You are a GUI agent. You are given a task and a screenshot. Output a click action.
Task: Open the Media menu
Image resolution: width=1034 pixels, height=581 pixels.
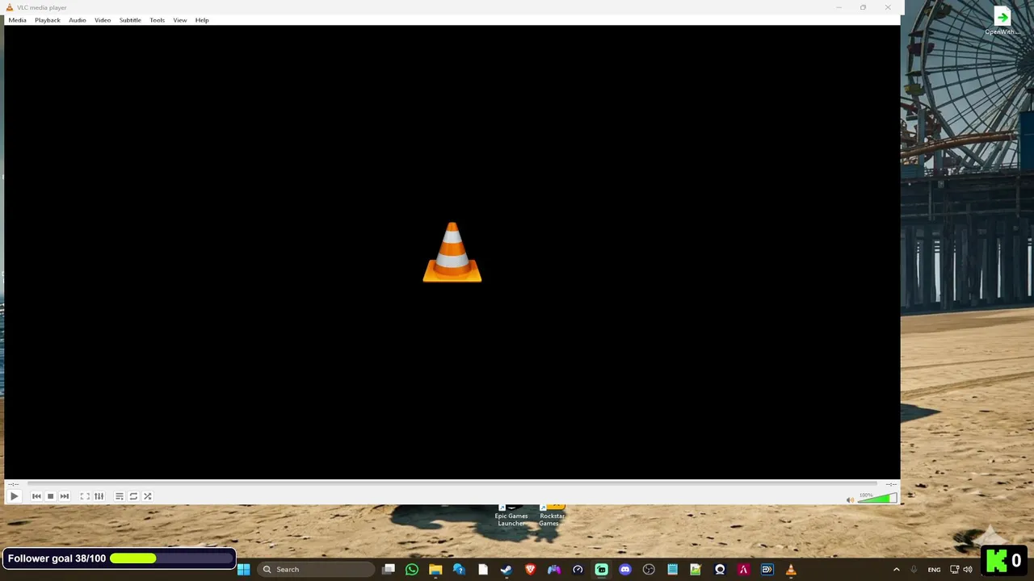pyautogui.click(x=17, y=20)
